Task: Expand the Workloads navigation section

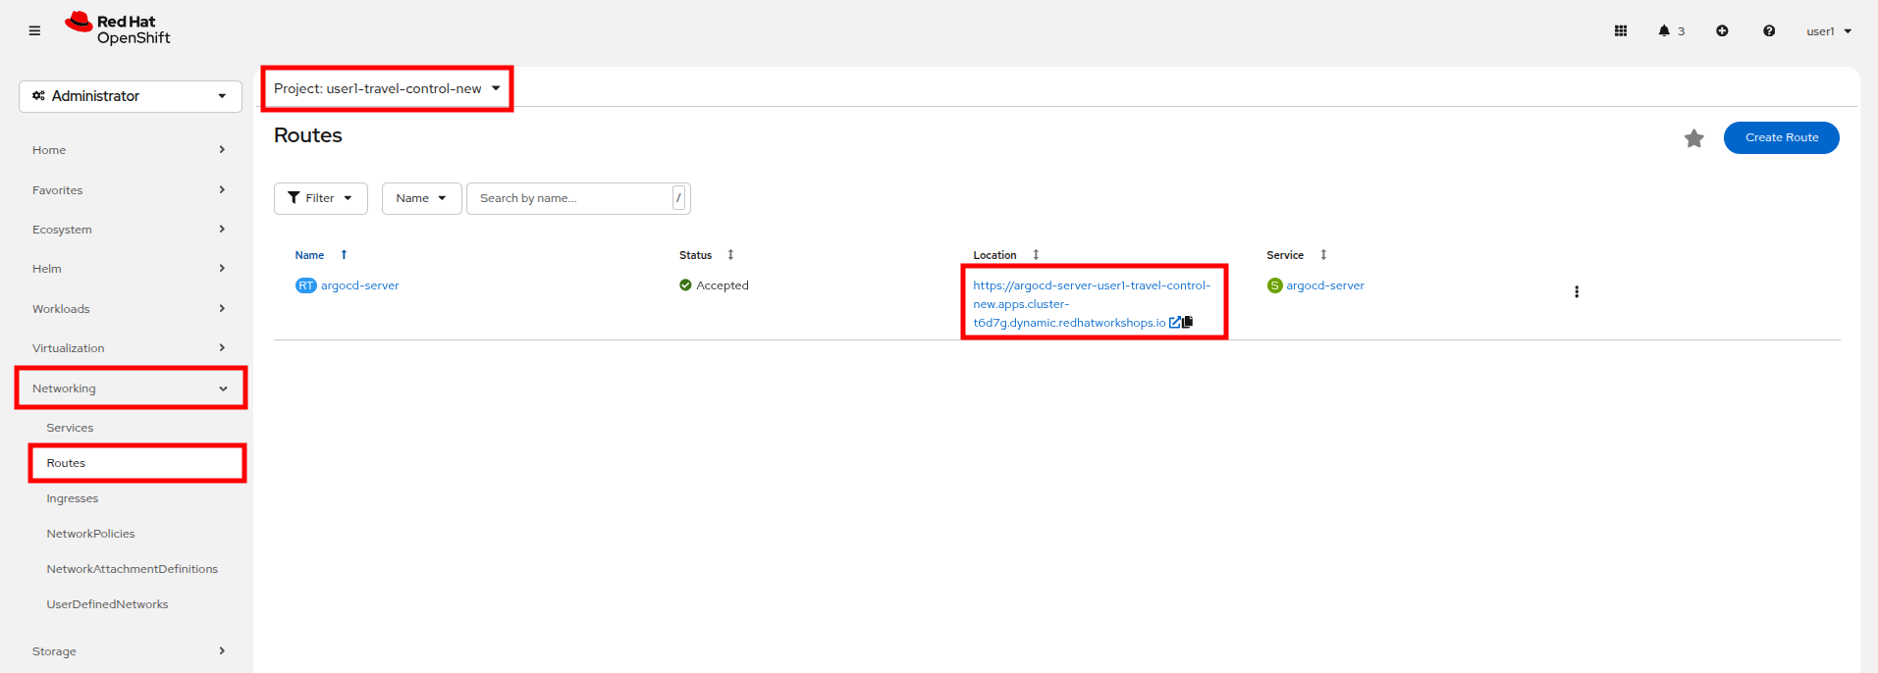Action: (x=129, y=309)
